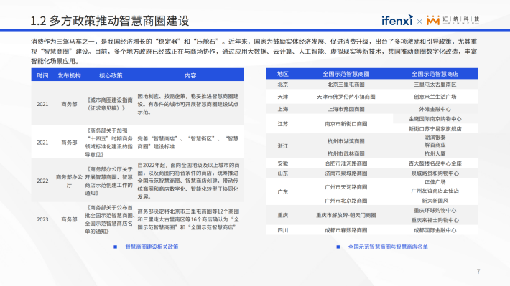
Task: Click the caption 智慧商圈建设相关政策
Action: 152,247
